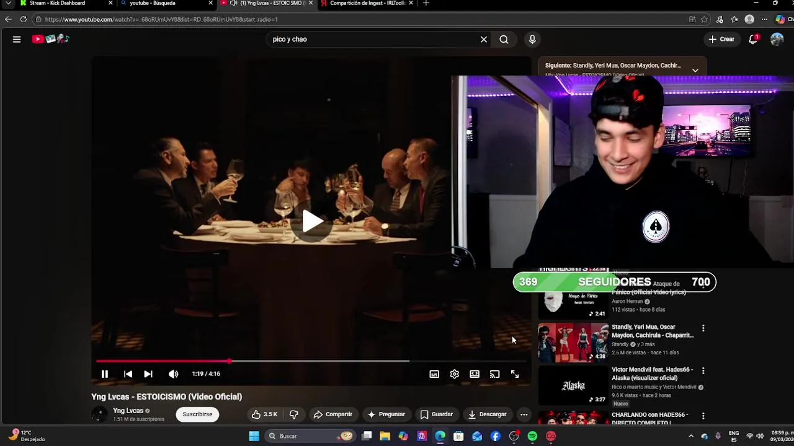
Task: Add page to favorites star
Action: (704, 19)
